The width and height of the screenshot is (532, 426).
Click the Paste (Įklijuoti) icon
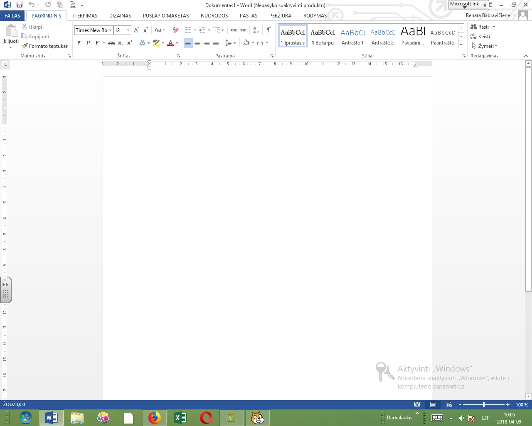pyautogui.click(x=11, y=31)
